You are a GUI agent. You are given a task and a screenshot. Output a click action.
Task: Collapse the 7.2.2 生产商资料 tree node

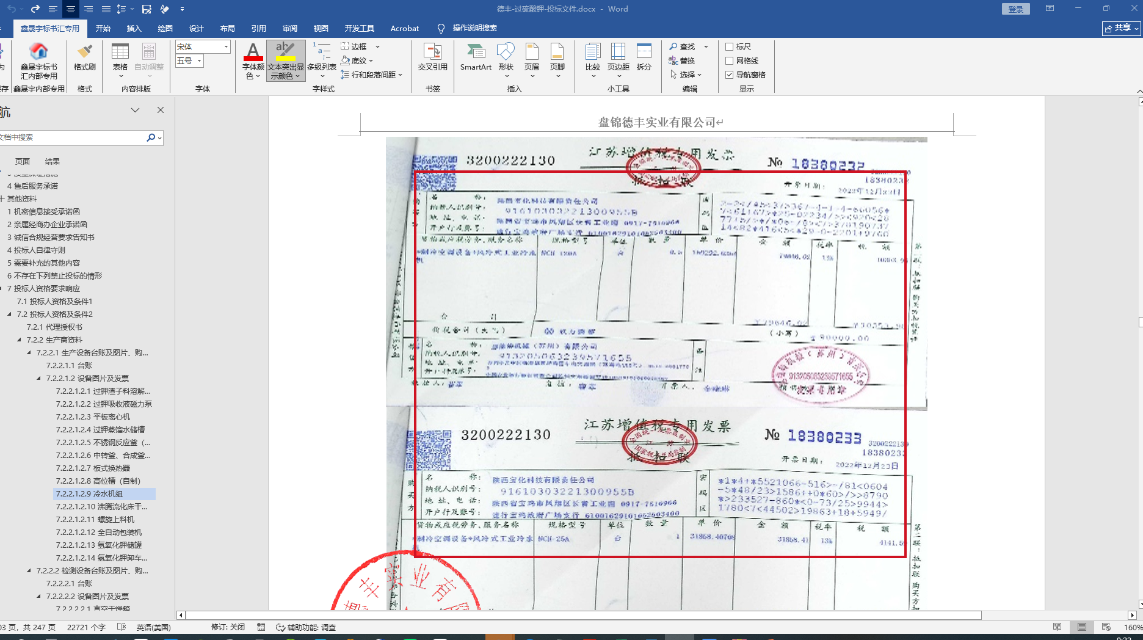click(x=19, y=340)
